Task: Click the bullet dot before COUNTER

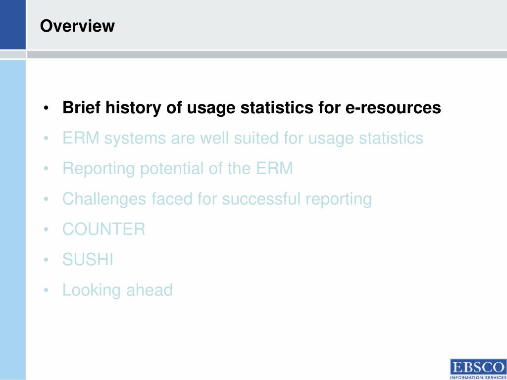Action: click(x=46, y=230)
